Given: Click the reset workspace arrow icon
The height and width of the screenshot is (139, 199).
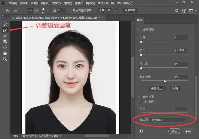Looking at the screenshot, I should click(141, 131).
